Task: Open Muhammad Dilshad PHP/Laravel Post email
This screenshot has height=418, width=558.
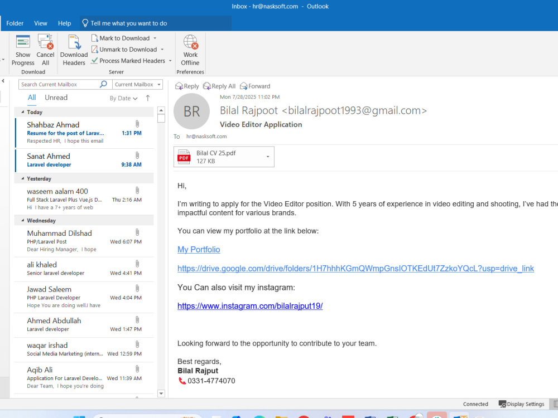Action: coord(84,241)
